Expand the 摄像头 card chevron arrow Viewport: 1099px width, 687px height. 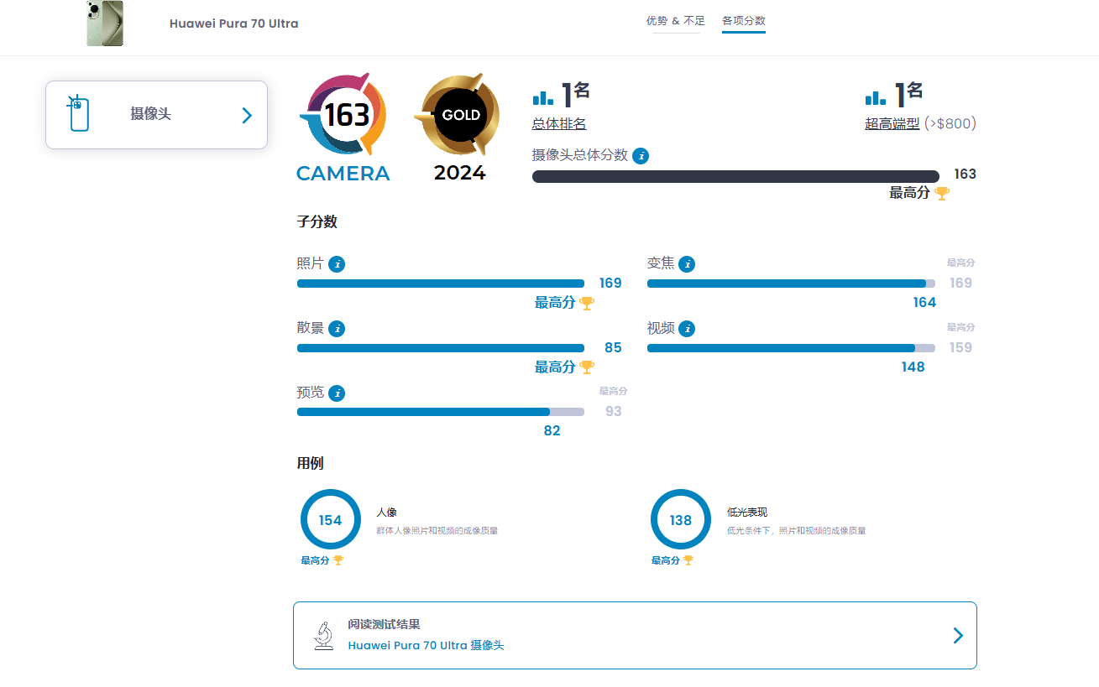(x=247, y=115)
